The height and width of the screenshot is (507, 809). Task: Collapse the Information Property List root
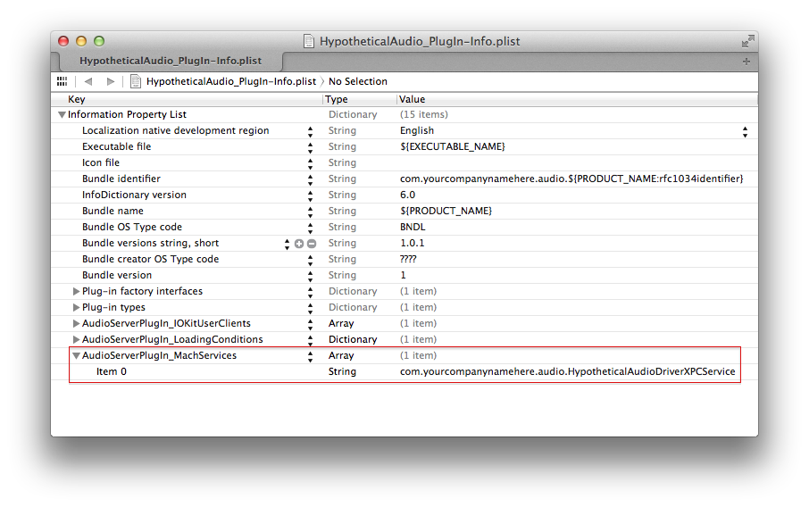pos(62,115)
